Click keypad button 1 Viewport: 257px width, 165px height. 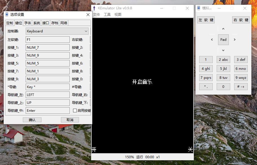206,59
